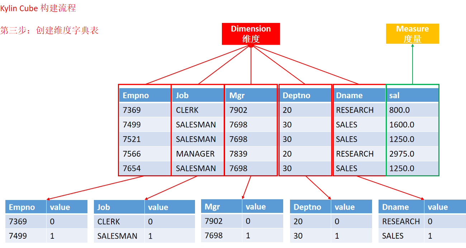Viewport: 466px width, 248px height.
Task: Click the Dname header in the Dname dictionary
Action: tap(401, 207)
